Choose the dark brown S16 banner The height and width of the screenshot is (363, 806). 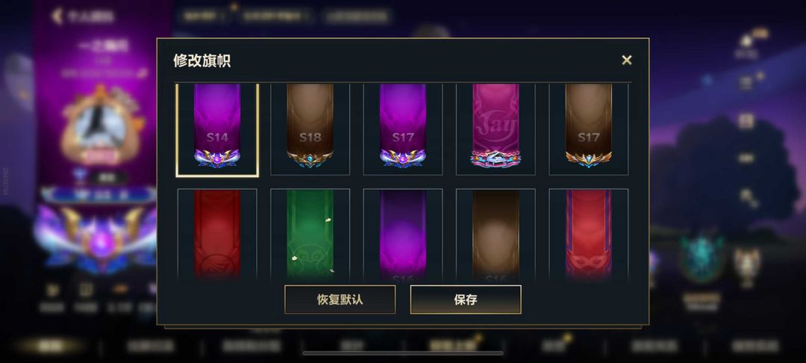[496, 235]
